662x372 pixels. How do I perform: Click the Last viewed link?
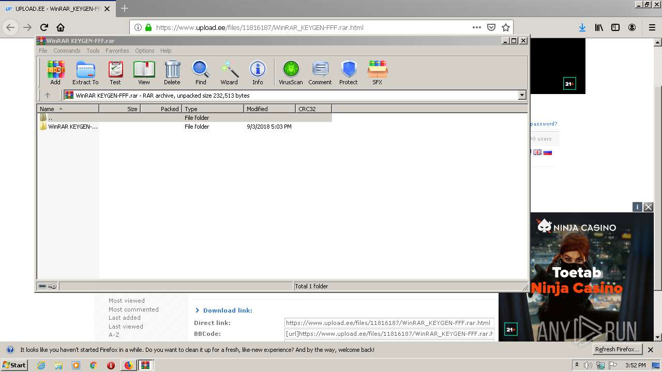point(126,327)
